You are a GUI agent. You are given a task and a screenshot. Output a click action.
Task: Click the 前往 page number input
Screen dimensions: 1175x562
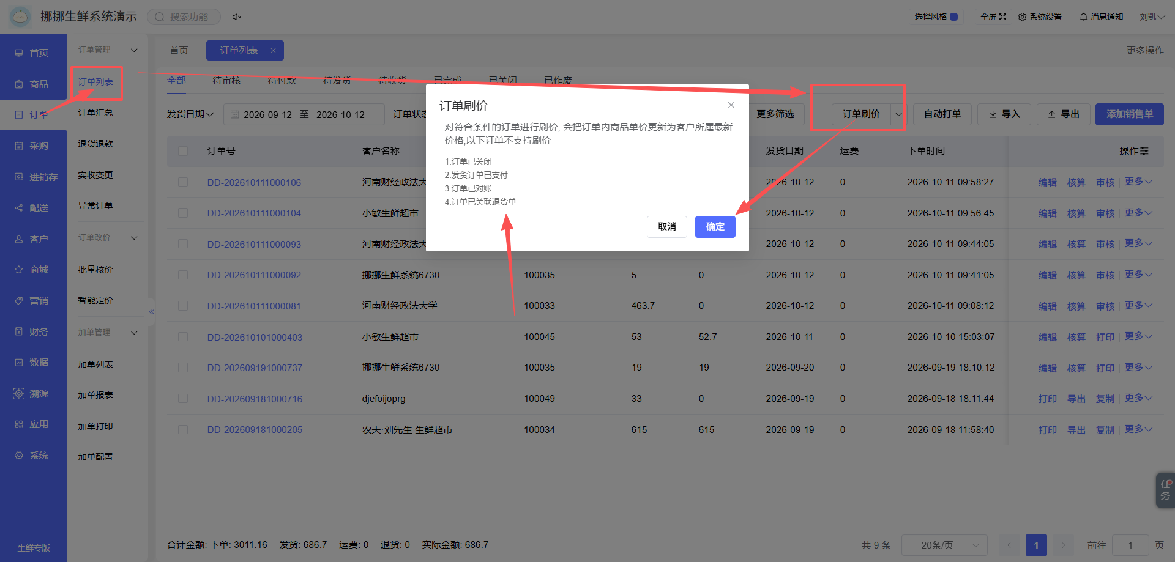[1130, 545]
